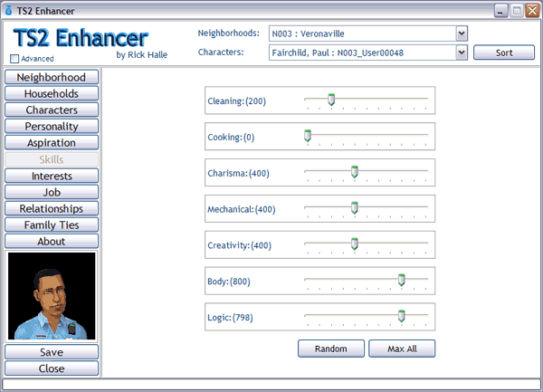Image resolution: width=543 pixels, height=392 pixels.
Task: Click the Max All button
Action: coord(402,349)
